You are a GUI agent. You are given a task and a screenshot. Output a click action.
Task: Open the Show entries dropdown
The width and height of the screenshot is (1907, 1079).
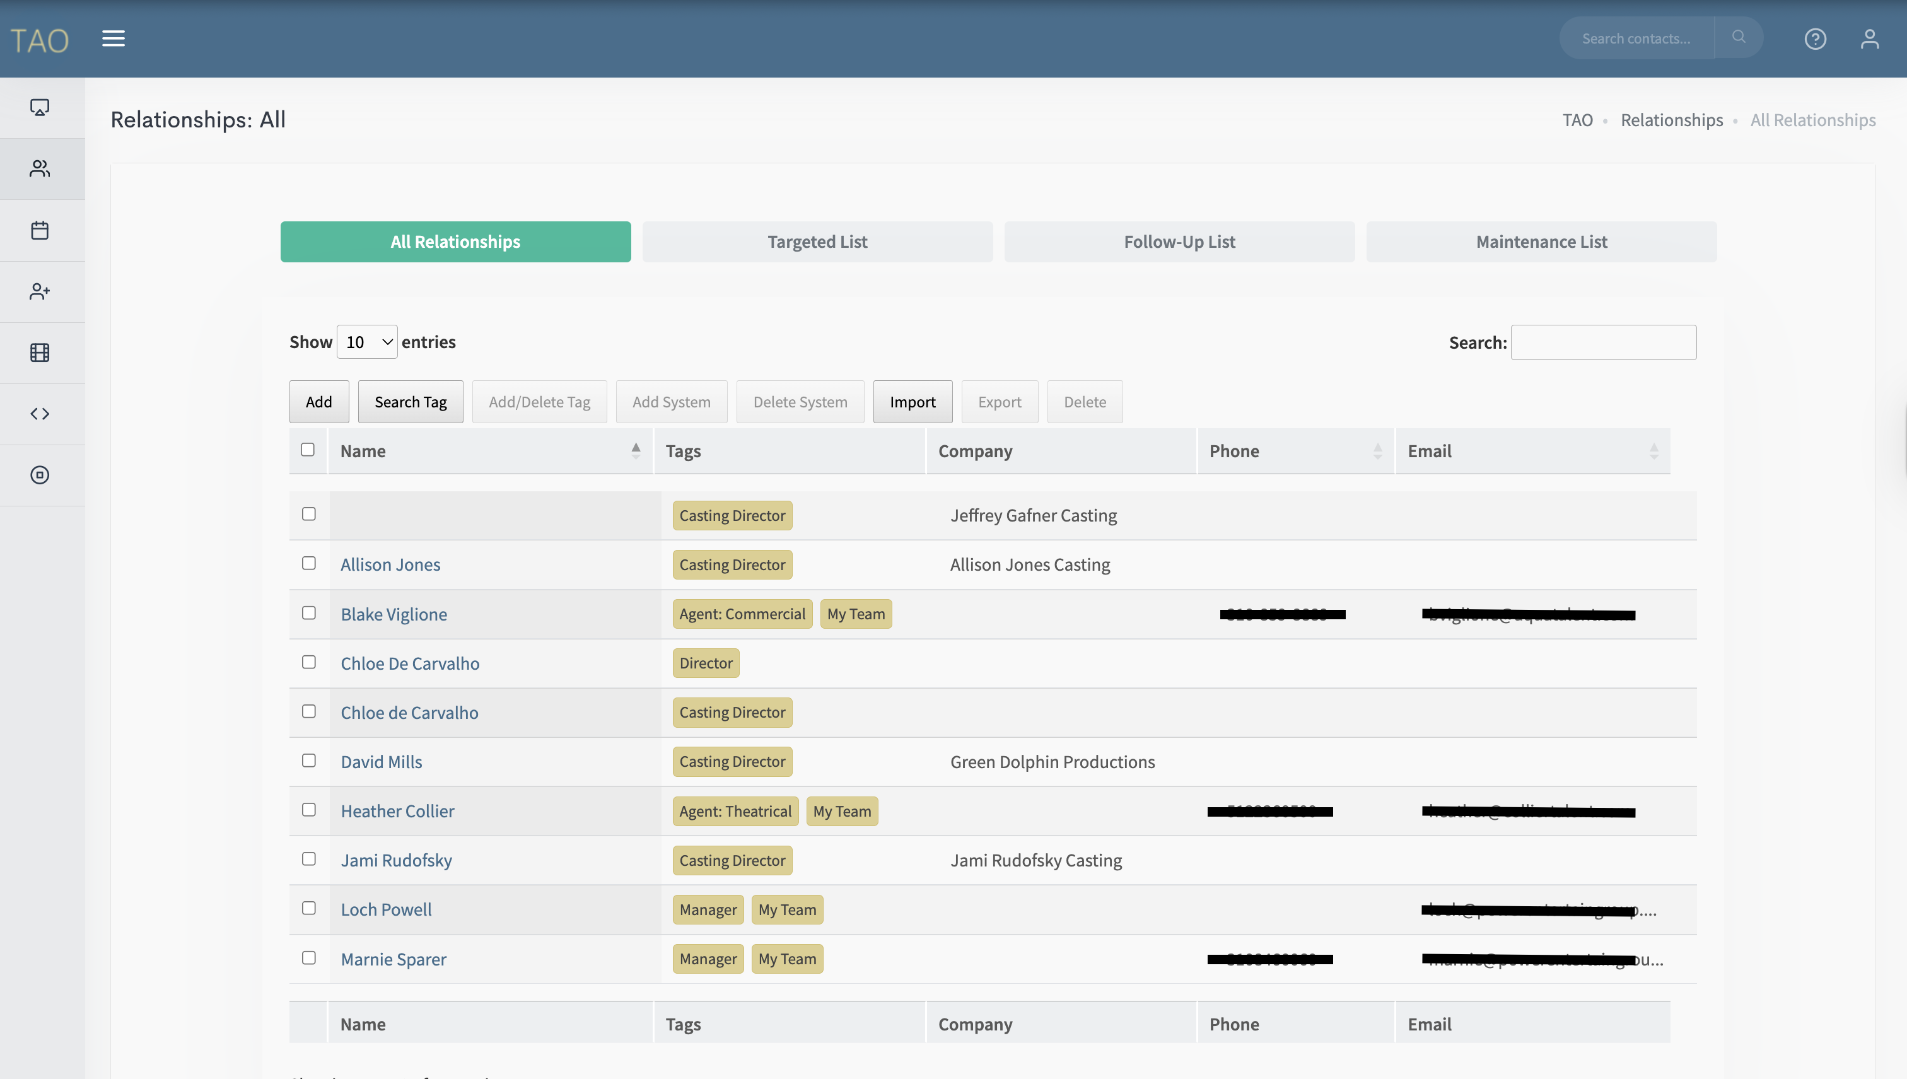coord(367,342)
